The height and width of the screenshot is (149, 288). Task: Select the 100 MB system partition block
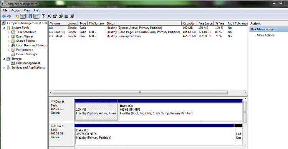click(x=96, y=110)
